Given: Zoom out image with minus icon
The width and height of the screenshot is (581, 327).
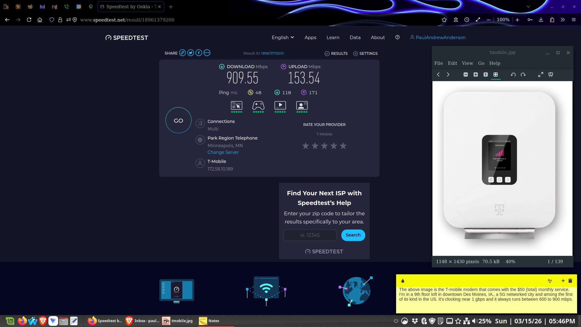Looking at the screenshot, I should (x=466, y=74).
